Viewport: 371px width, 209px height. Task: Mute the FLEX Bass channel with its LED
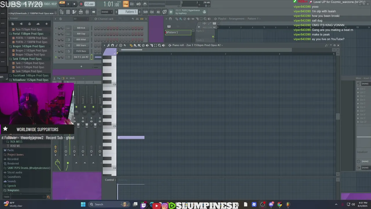click(56, 51)
